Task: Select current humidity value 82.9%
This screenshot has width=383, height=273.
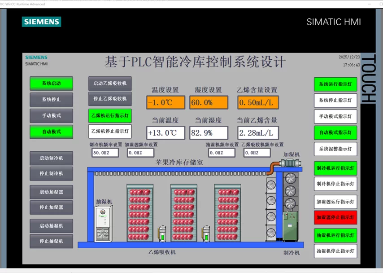Action: coord(209,133)
